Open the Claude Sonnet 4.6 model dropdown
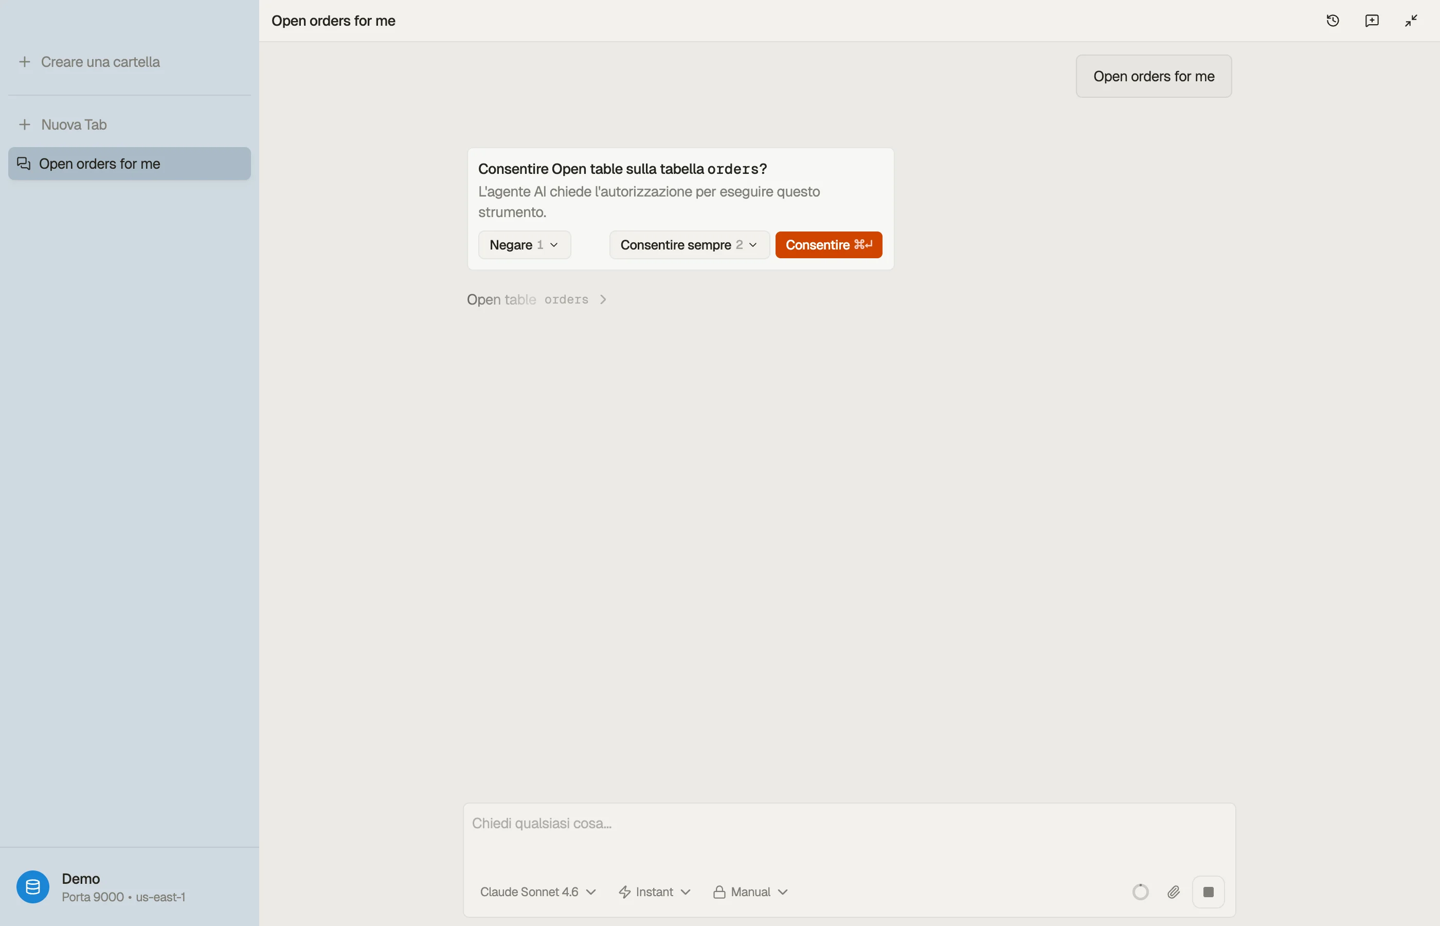The width and height of the screenshot is (1440, 926). 537,892
